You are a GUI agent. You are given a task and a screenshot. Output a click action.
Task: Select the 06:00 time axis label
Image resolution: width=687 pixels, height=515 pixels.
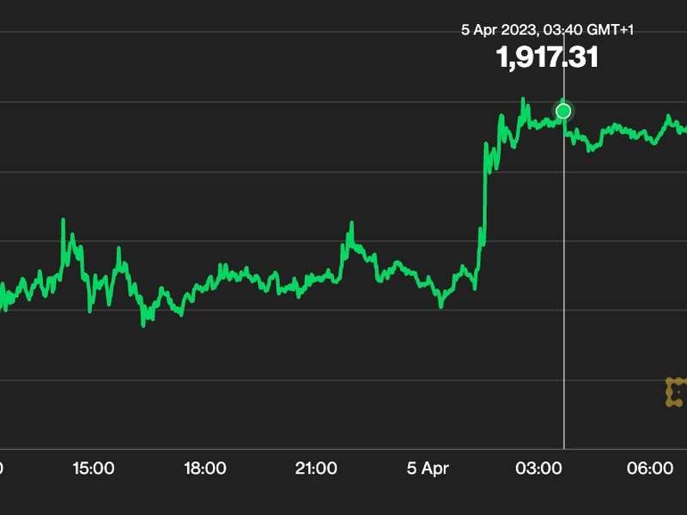650,468
